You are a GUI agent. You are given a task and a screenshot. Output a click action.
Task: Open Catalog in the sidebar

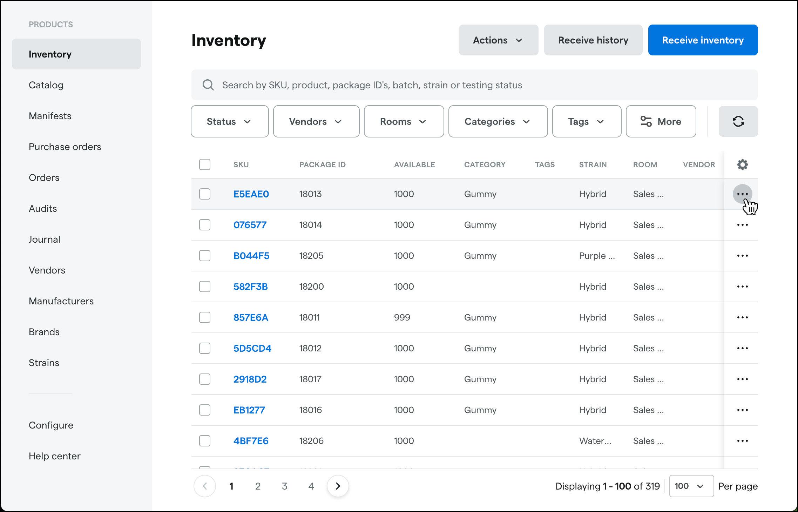pyautogui.click(x=46, y=85)
